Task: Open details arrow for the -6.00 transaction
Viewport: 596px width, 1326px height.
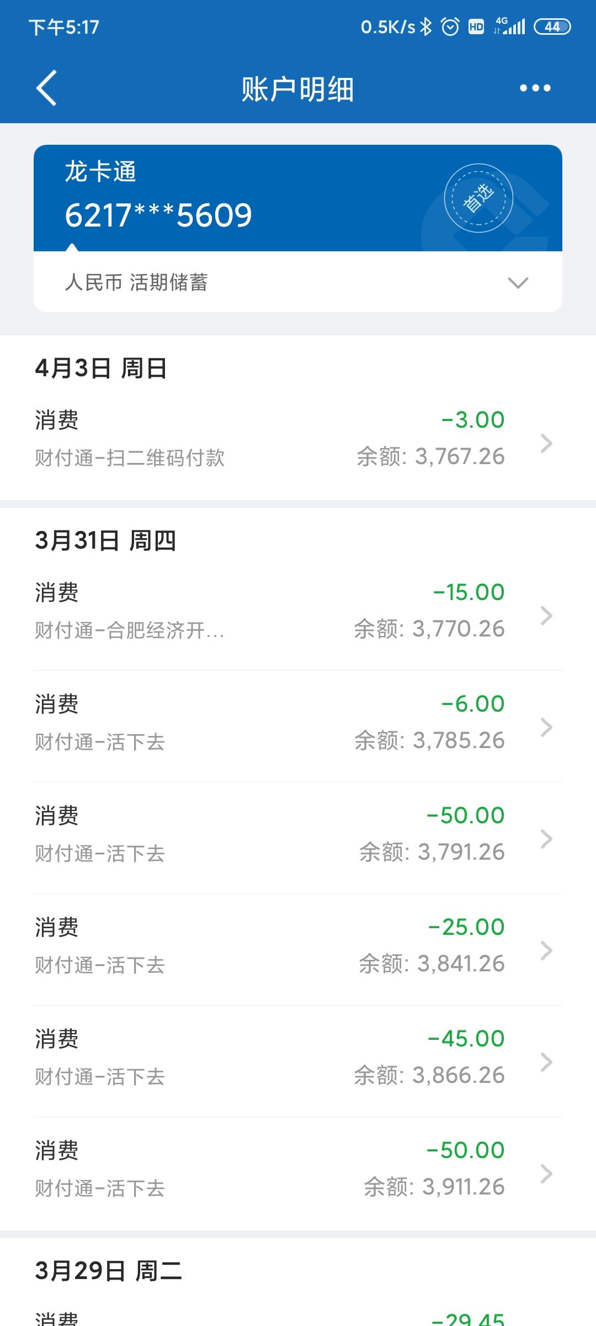Action: (546, 727)
